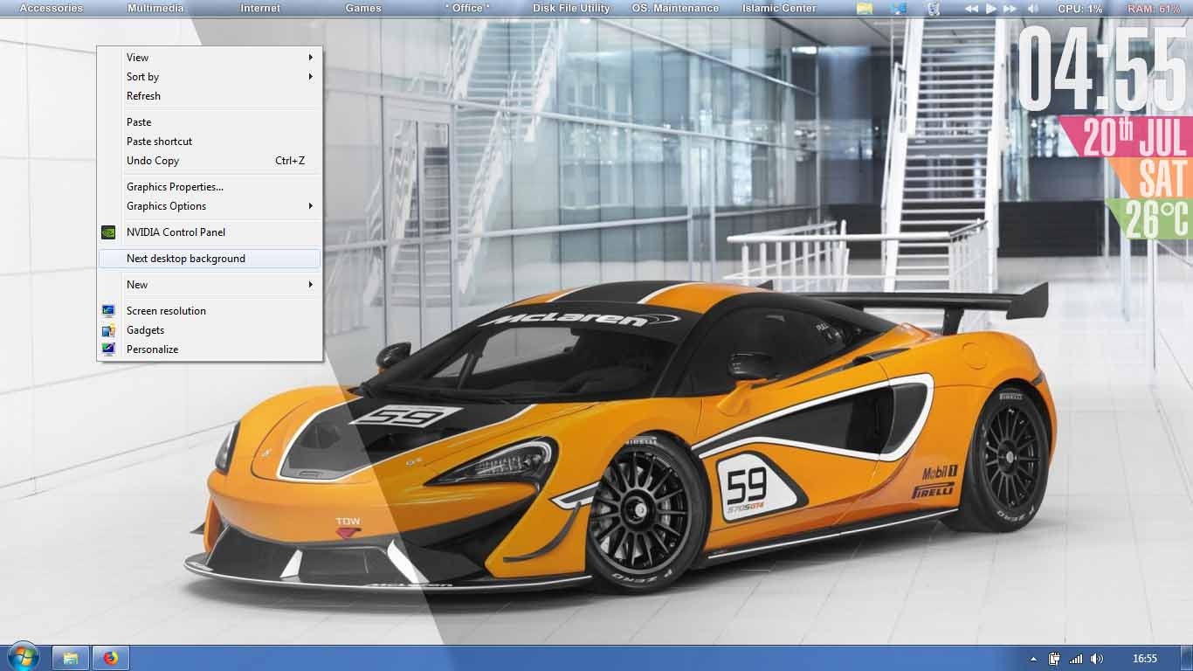Click the power/battery tray icon
1193x671 pixels.
pos(1054,659)
